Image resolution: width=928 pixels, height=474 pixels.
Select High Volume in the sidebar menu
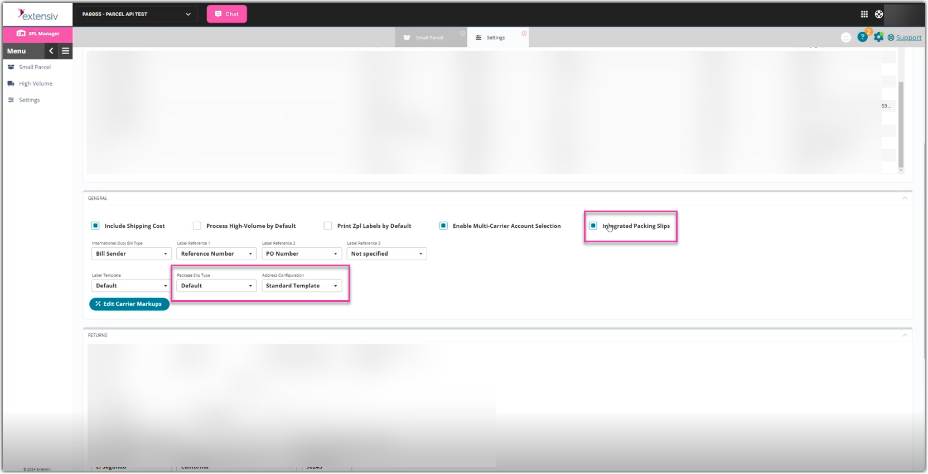(35, 84)
